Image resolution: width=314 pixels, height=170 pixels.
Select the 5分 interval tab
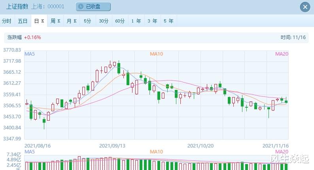click(87, 21)
